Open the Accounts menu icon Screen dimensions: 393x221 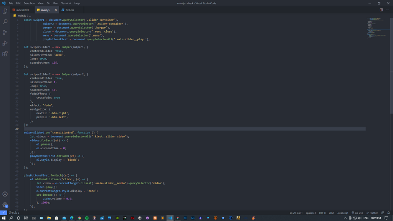click(5, 194)
